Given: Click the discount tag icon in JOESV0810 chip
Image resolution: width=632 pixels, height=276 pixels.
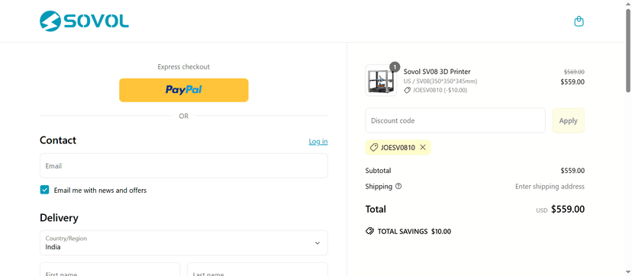Looking at the screenshot, I should click(x=374, y=147).
